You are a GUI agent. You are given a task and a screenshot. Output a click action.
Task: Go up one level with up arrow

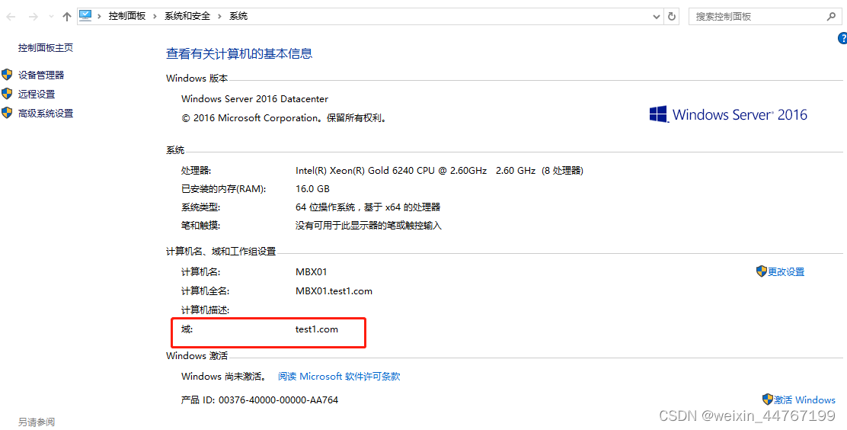(67, 17)
